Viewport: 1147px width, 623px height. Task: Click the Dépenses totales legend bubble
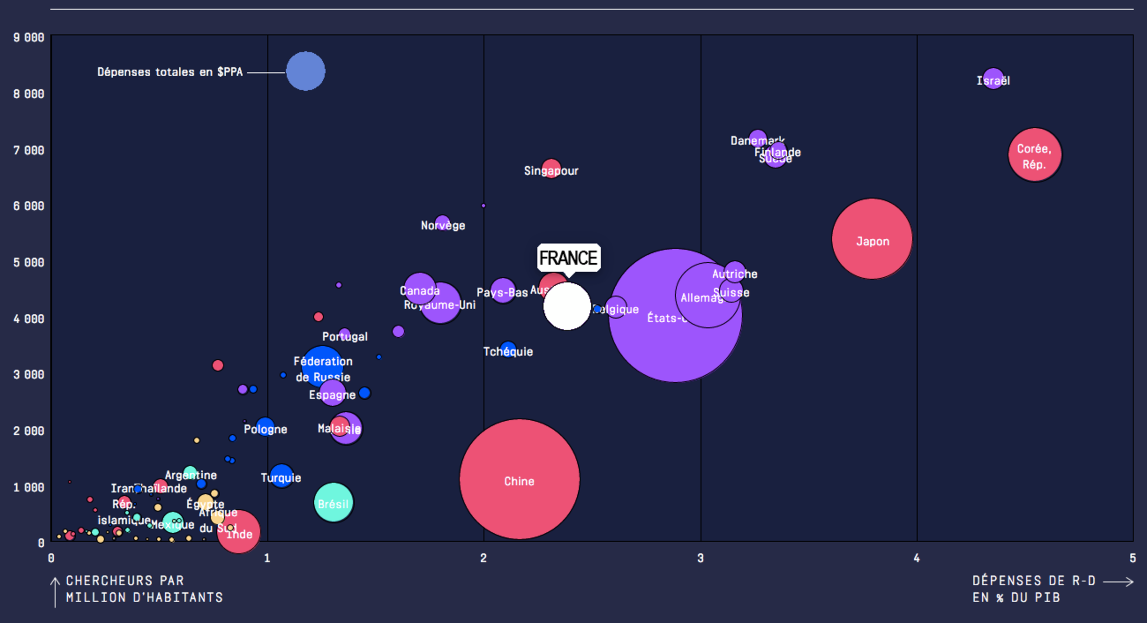click(x=306, y=71)
